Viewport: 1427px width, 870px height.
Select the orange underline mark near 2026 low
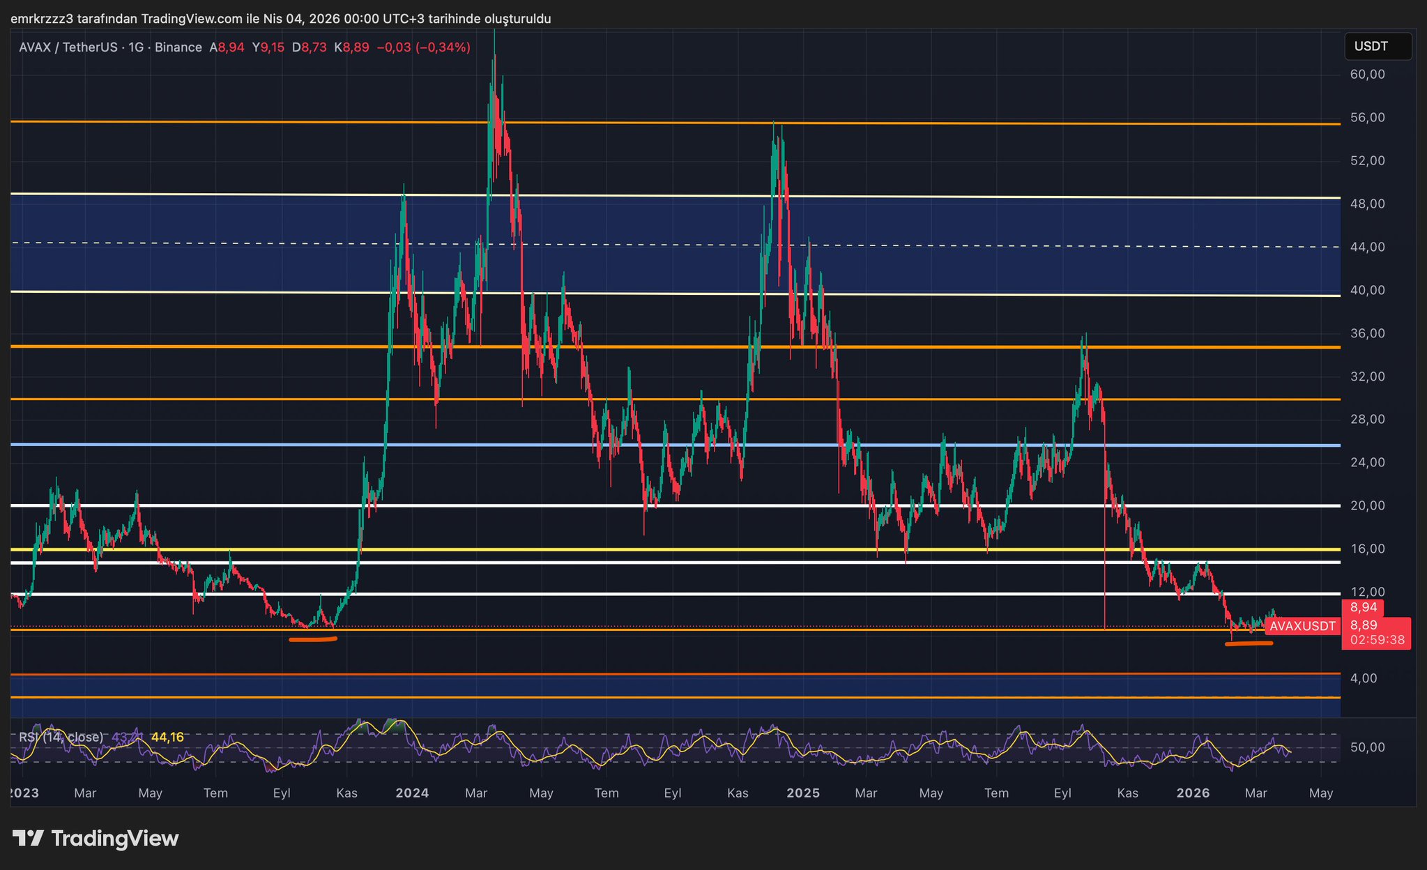tap(1249, 643)
